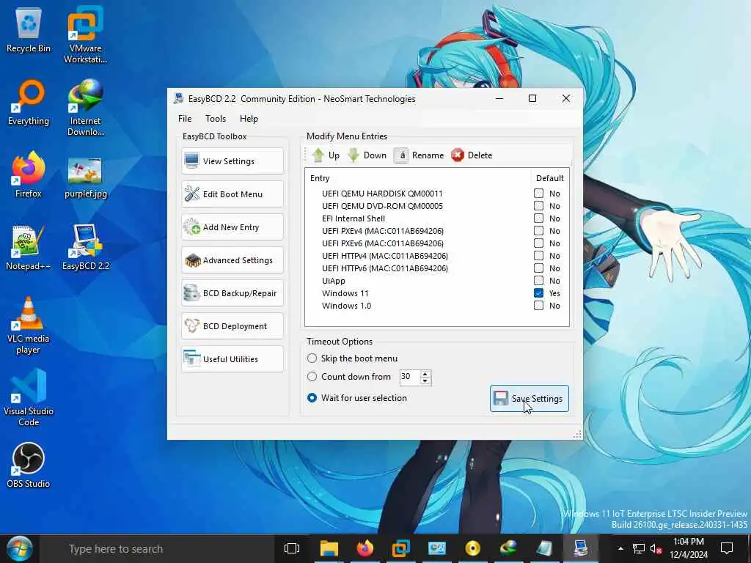751x563 pixels.
Task: Check default box for EFI Internal Shell
Action: [539, 218]
